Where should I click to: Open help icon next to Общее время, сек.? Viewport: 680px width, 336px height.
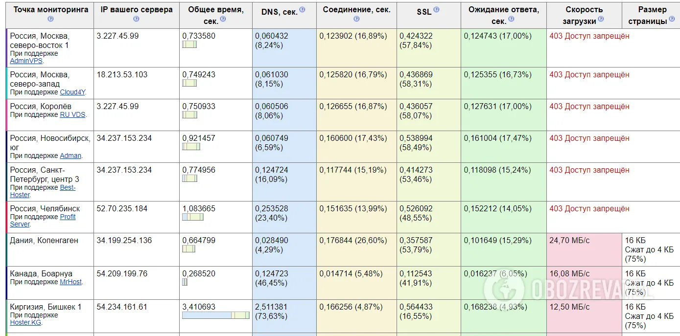[223, 19]
